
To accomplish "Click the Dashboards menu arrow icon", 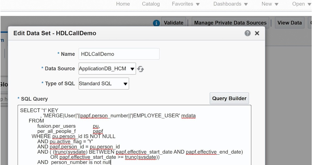I will point(245,4).
